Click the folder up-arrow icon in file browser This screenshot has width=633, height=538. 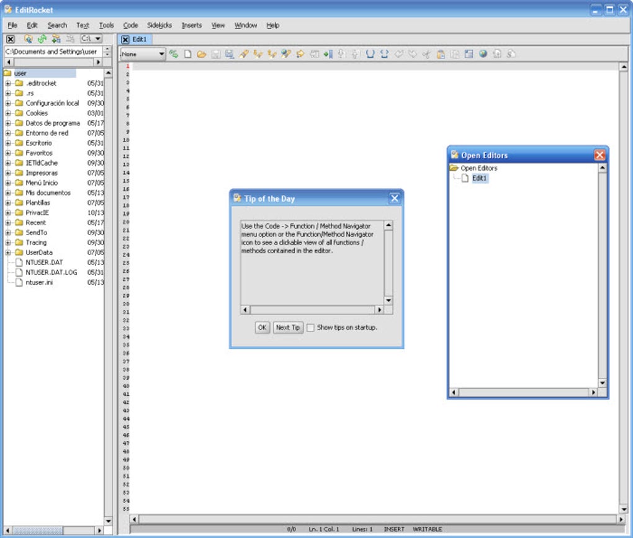tap(28, 38)
